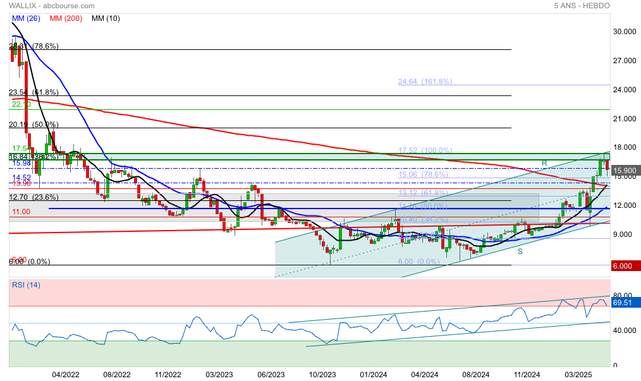This screenshot has width=641, height=381.
Task: Click the 23.54 (61.8%) Fibonacci label
Action: click(34, 92)
